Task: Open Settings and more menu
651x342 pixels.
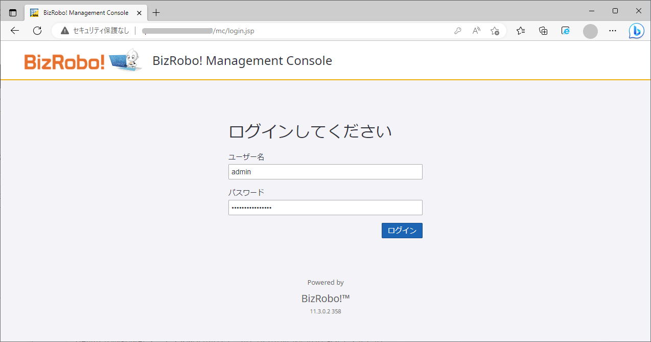Action: click(x=613, y=31)
